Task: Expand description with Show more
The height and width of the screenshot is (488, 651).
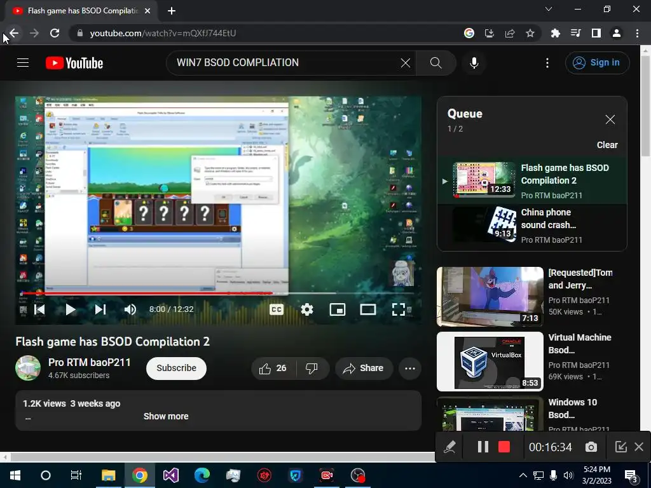Action: (x=166, y=416)
